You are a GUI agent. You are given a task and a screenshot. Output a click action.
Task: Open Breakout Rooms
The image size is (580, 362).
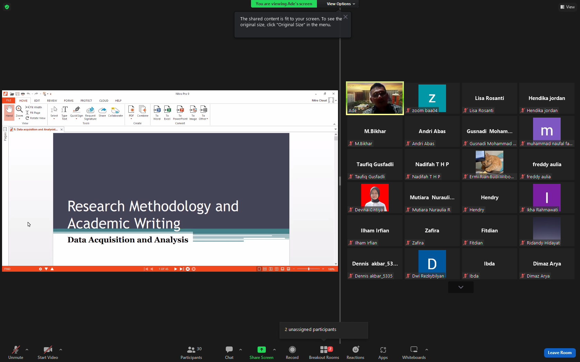coord(324,352)
